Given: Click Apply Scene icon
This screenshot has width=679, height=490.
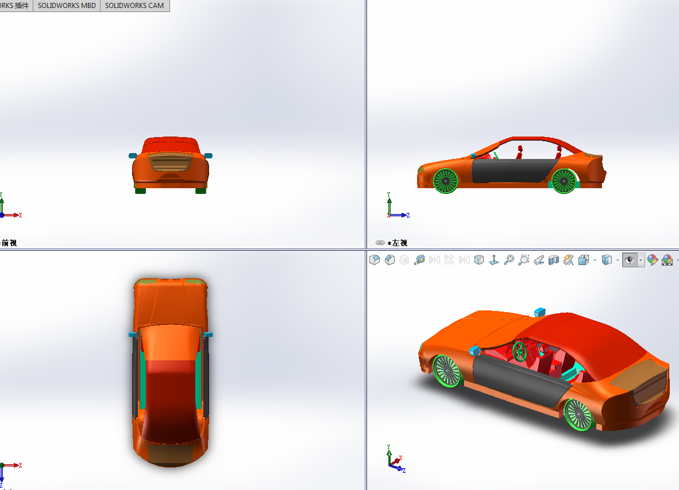Looking at the screenshot, I should pyautogui.click(x=668, y=259).
